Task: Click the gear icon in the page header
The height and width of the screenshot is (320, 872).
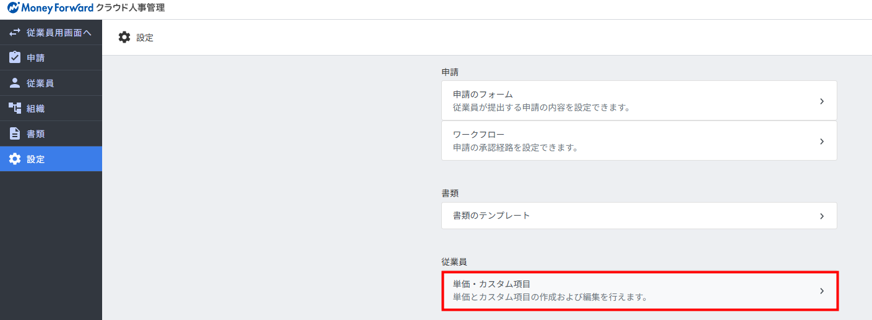Action: 124,38
